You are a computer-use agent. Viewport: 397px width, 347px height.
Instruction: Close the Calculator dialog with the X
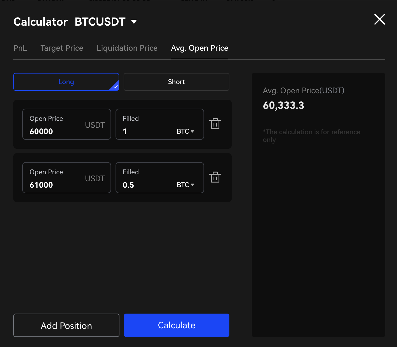coord(379,19)
